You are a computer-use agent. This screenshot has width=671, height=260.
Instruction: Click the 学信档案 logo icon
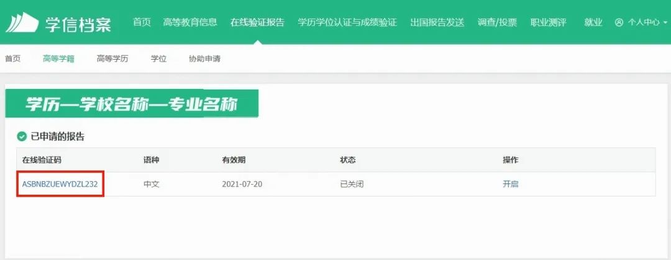coord(22,22)
